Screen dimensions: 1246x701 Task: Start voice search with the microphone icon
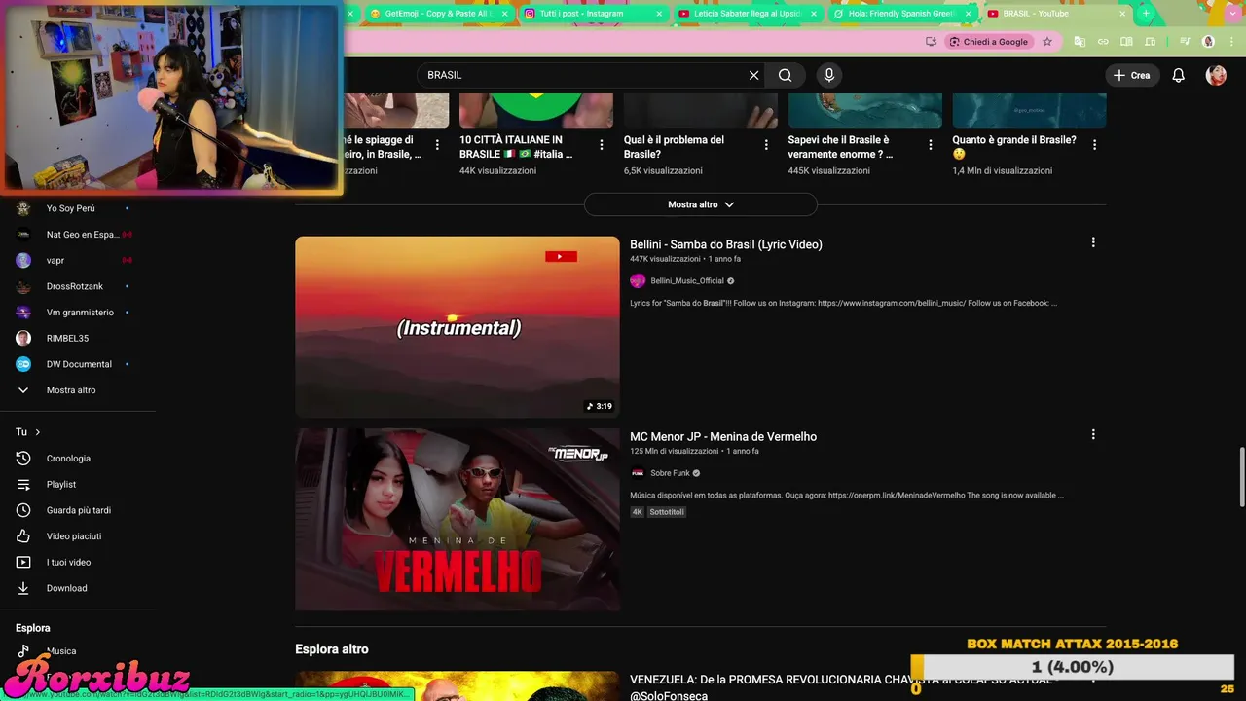829,75
